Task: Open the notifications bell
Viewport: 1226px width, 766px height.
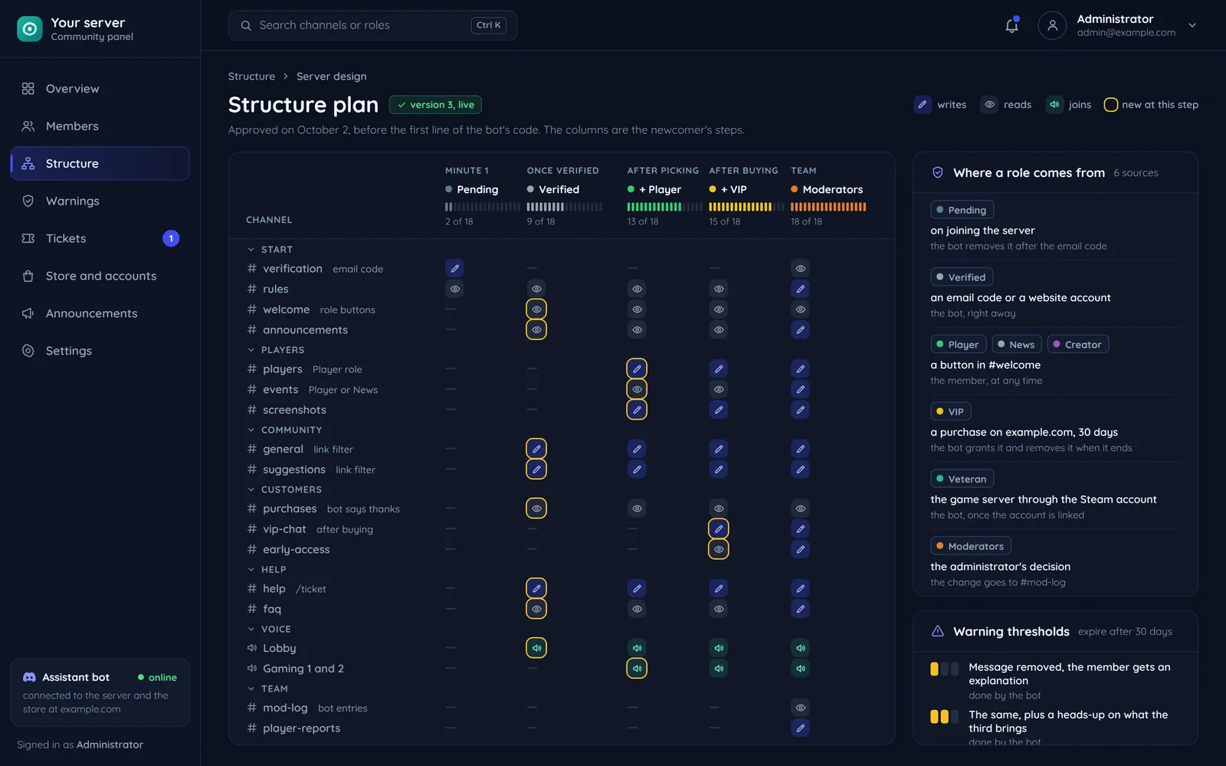Action: pos(1011,25)
